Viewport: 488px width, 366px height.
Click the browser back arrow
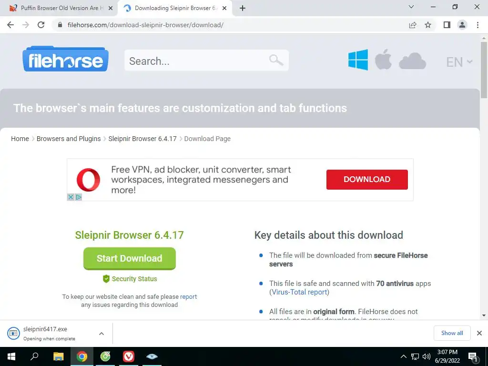point(10,25)
